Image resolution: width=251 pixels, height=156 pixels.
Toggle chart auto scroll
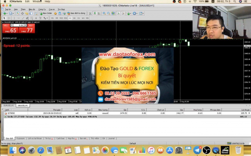pyautogui.click(x=119, y=13)
